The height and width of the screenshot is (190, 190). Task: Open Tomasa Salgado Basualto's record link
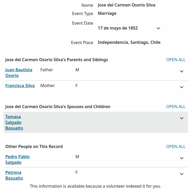click(14, 122)
